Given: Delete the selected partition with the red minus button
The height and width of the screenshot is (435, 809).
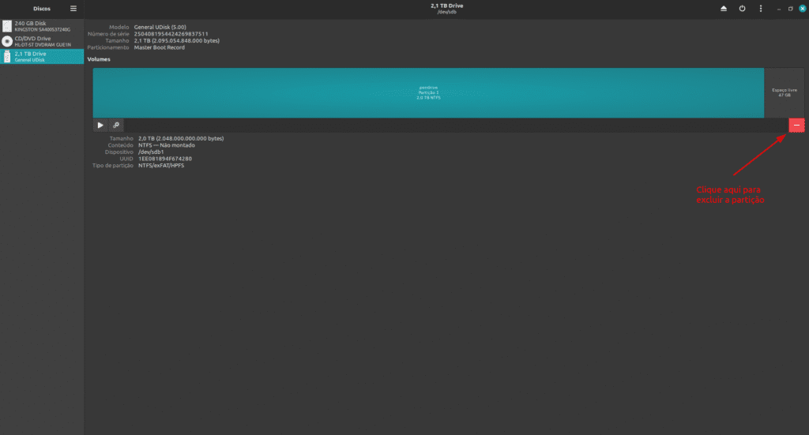Looking at the screenshot, I should point(796,125).
